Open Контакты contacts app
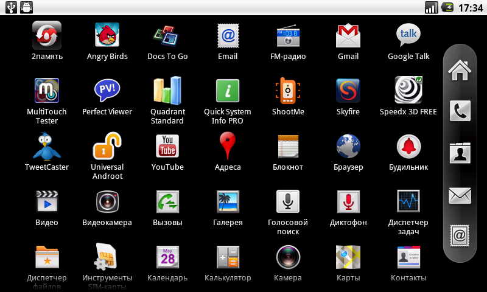The image size is (487, 292). (408, 257)
